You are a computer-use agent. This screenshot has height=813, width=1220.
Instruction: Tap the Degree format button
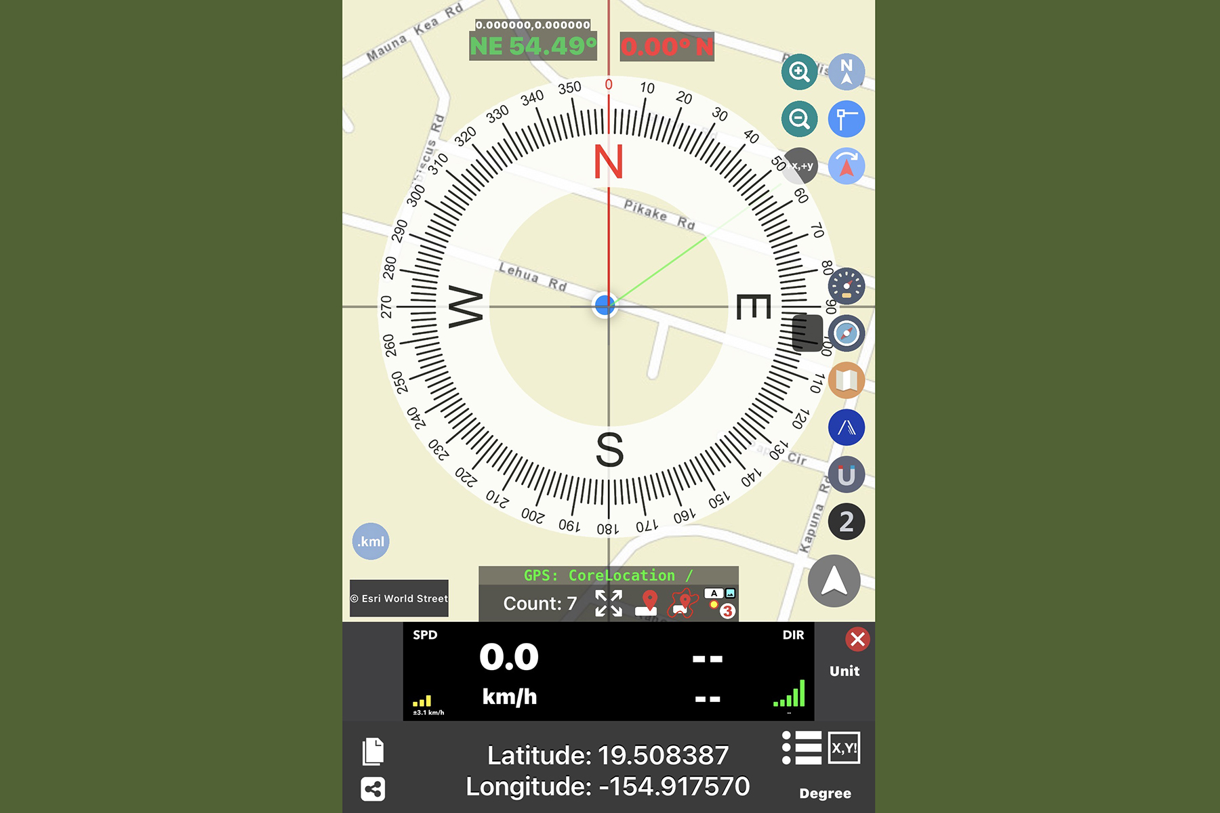[825, 793]
